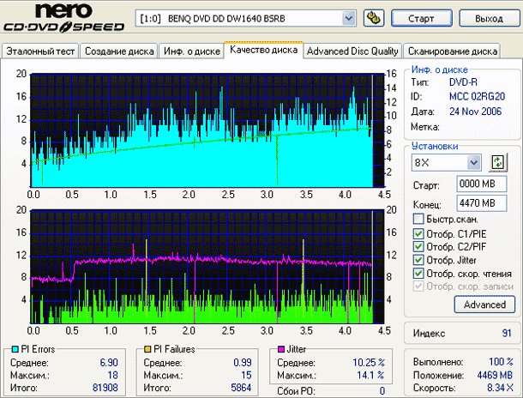The height and width of the screenshot is (398, 523).
Task: Switch to the Эталонный тест tab
Action: [x=41, y=51]
